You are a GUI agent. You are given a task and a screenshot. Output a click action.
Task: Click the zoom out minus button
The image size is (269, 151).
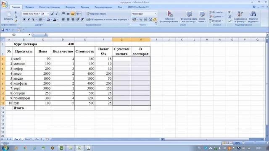coord(243,143)
